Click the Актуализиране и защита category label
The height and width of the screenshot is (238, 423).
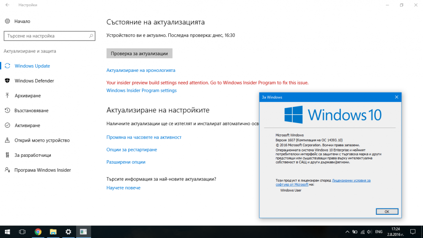(x=30, y=51)
